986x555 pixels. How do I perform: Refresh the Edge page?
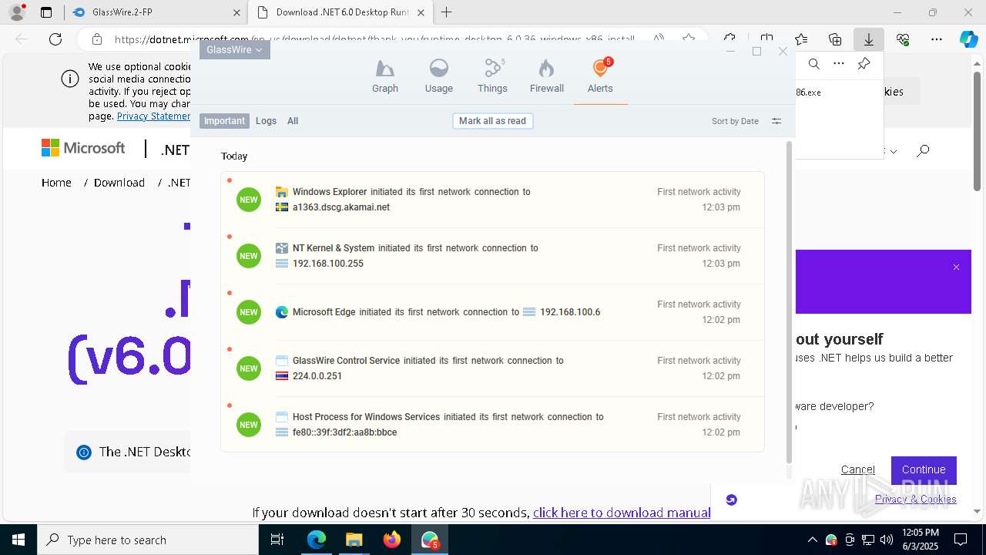pyautogui.click(x=55, y=39)
